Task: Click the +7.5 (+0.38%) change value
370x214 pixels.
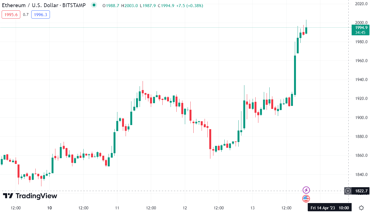Action: 189,5
